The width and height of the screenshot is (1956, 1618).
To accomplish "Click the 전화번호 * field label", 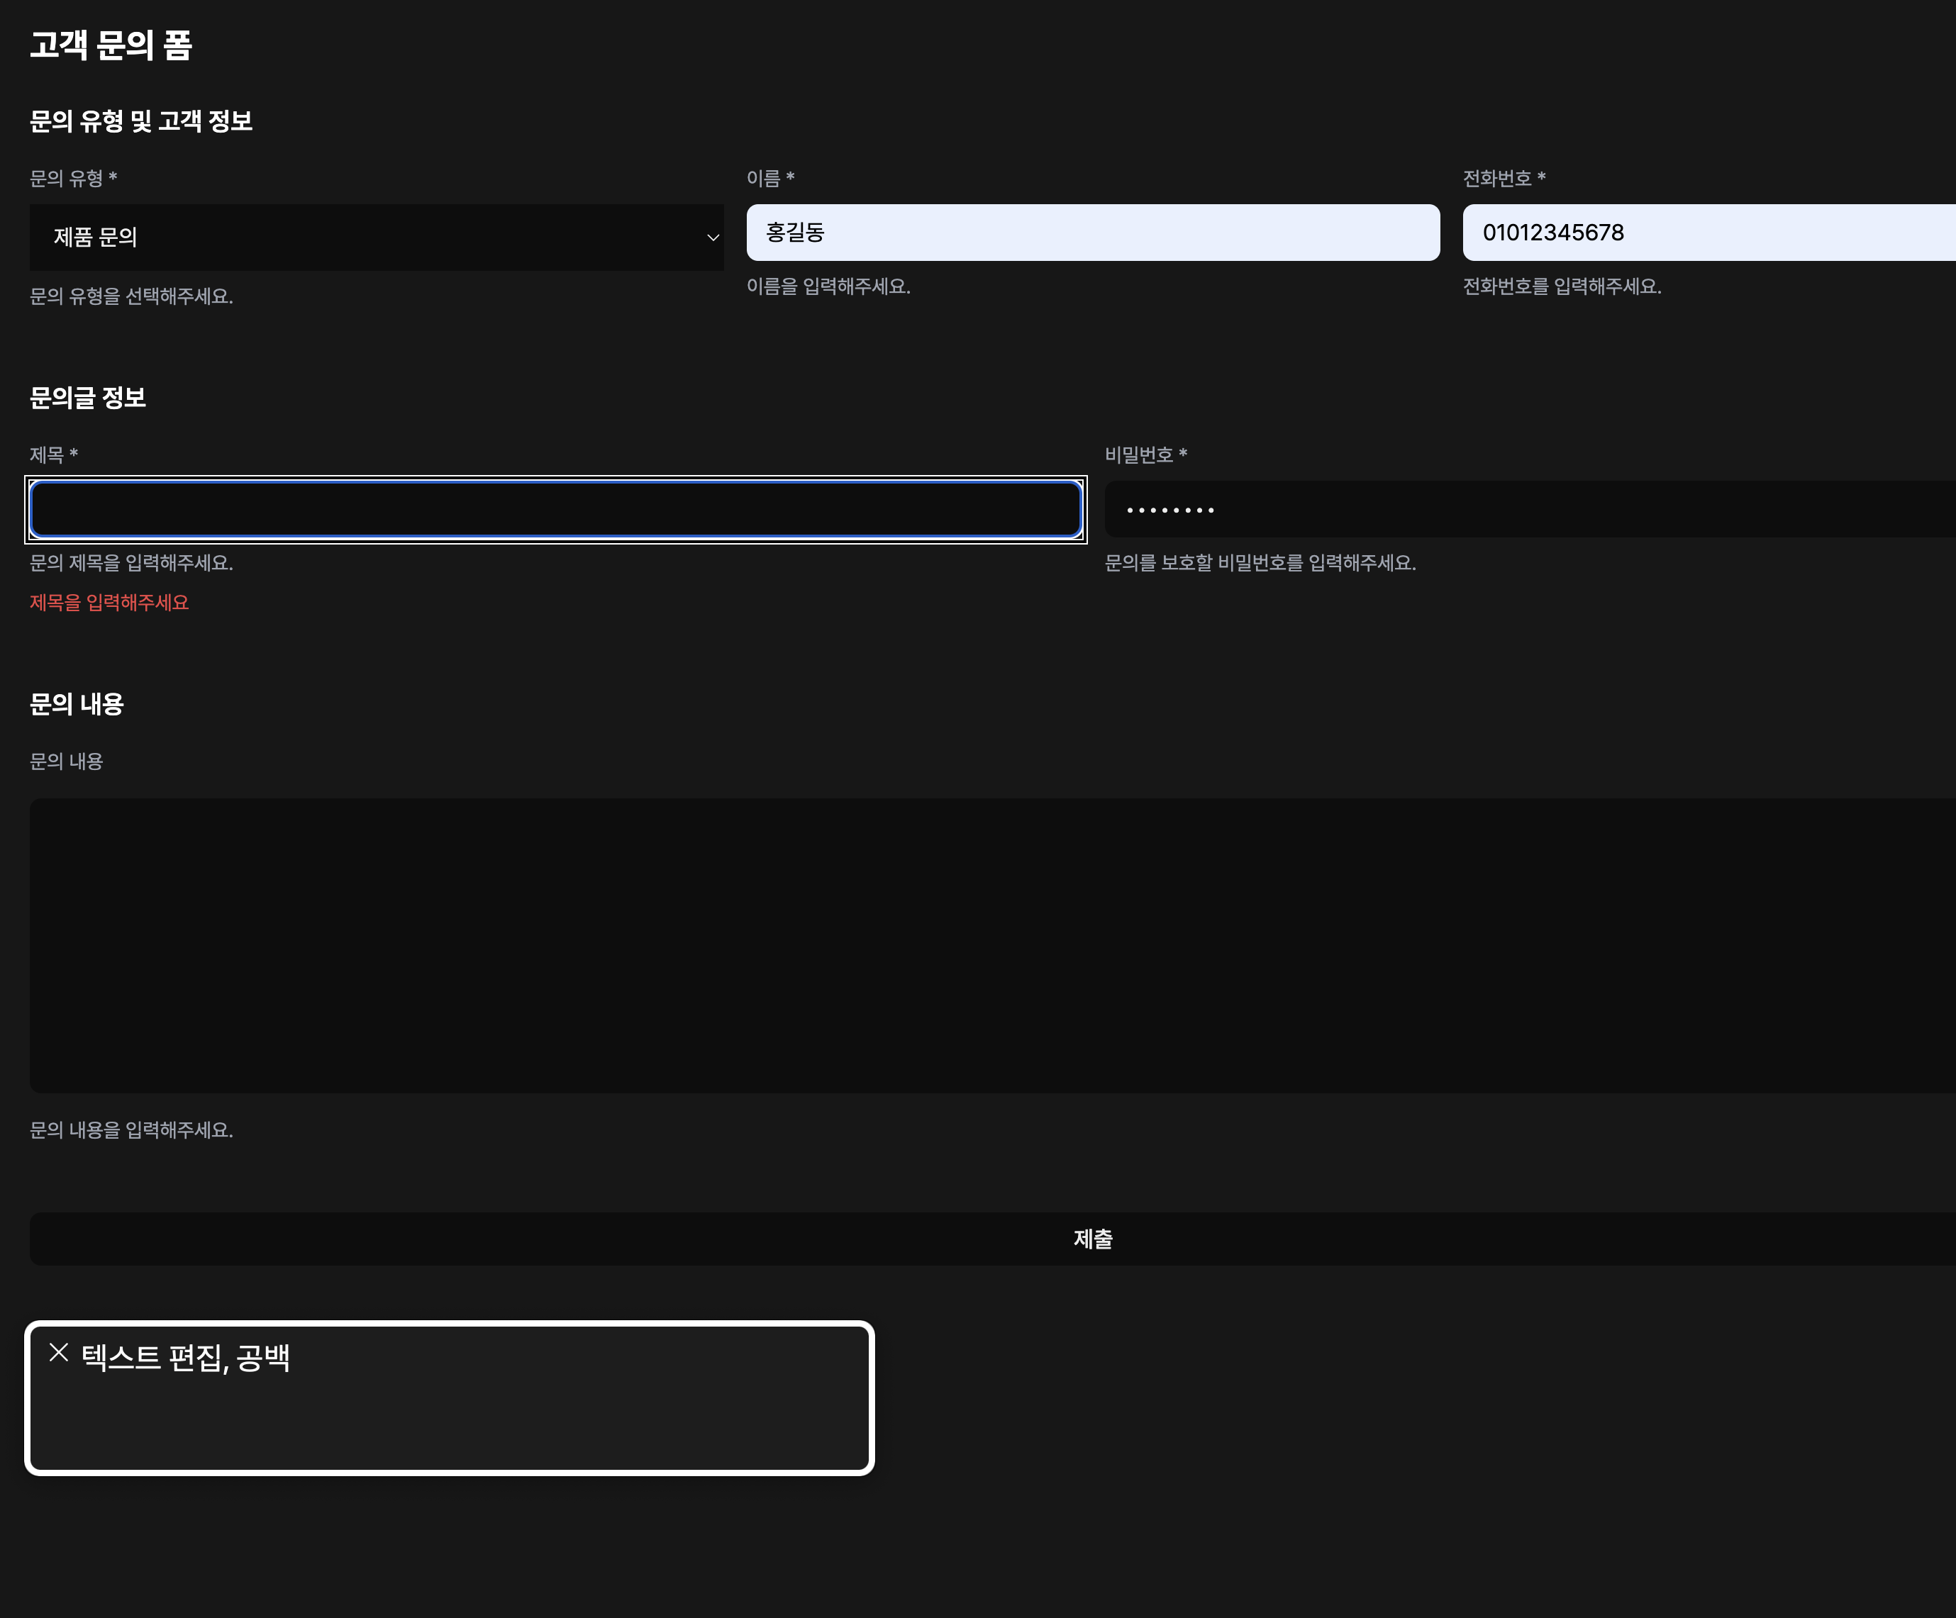I will point(1504,179).
